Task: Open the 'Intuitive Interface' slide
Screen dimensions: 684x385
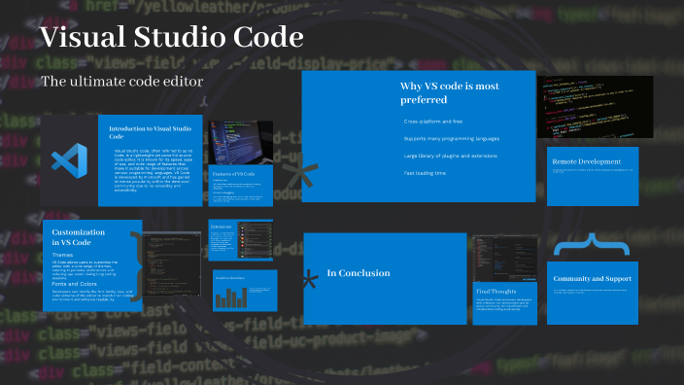Action: point(245,291)
